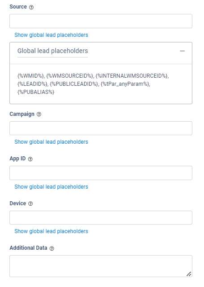The height and width of the screenshot is (287, 204).
Task: Show global lead placeholders under Campaign field
Action: tap(51, 142)
